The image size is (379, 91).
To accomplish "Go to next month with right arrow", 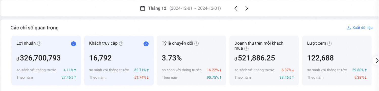I will [247, 8].
